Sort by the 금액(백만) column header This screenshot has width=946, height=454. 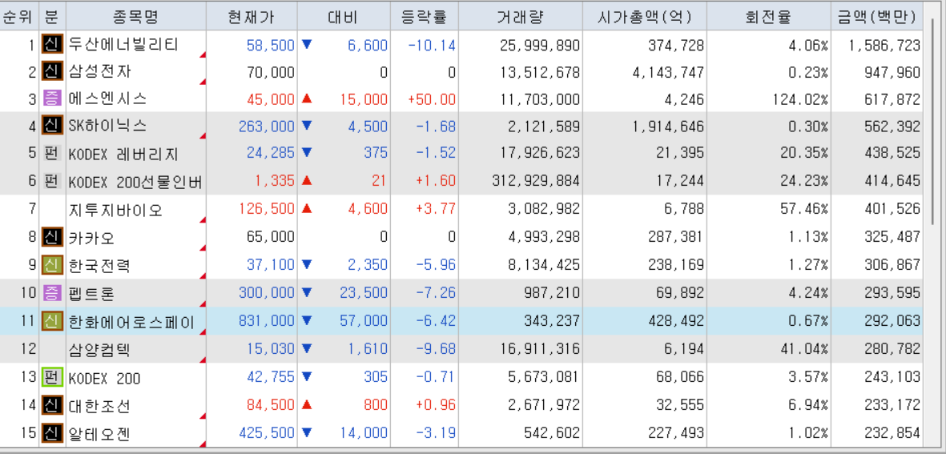(877, 18)
